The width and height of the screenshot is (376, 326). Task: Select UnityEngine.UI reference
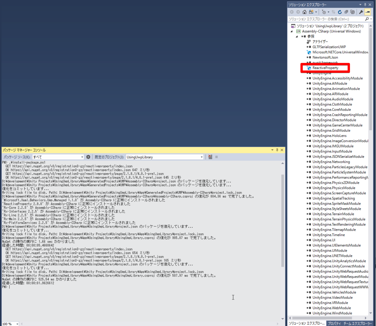click(324, 240)
